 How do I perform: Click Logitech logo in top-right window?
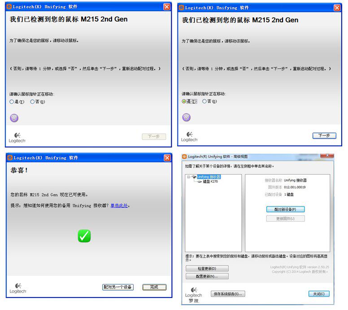tap(189, 137)
